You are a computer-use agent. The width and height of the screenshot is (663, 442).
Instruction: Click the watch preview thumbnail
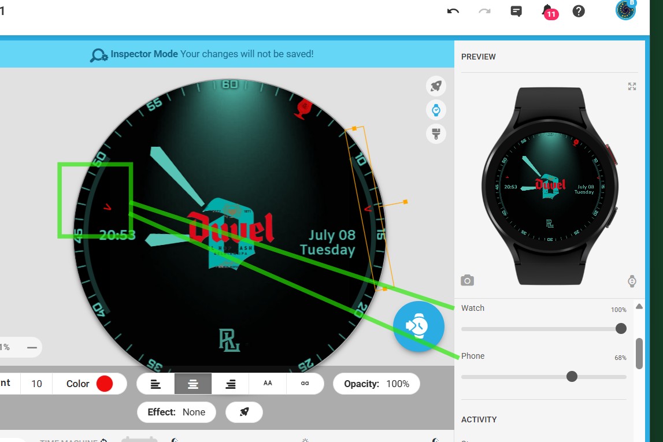click(x=550, y=186)
